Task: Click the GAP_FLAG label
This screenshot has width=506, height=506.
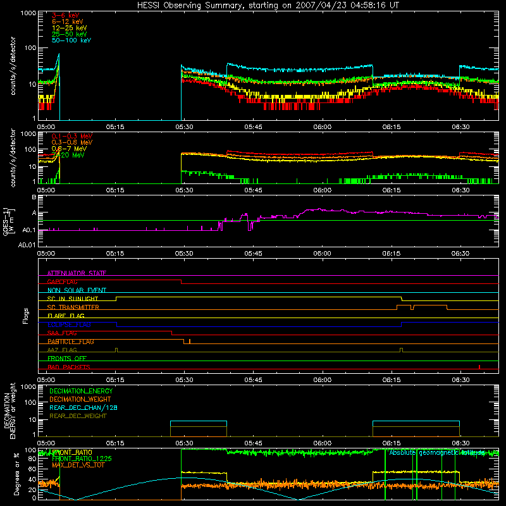Action: click(62, 281)
